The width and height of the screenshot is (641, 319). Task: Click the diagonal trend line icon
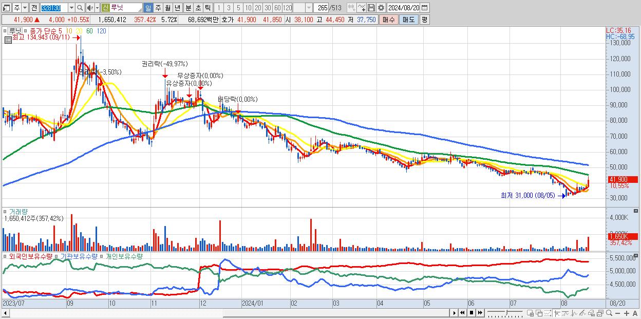(x=582, y=313)
